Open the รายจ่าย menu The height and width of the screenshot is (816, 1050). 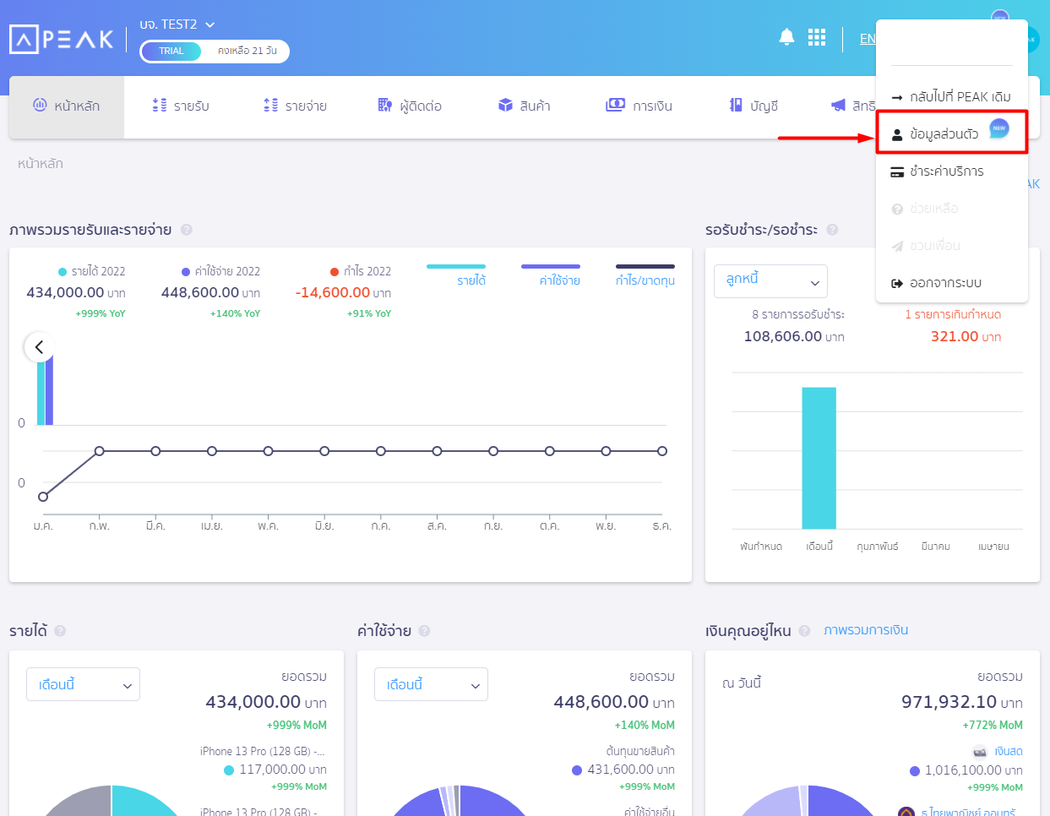(x=295, y=106)
